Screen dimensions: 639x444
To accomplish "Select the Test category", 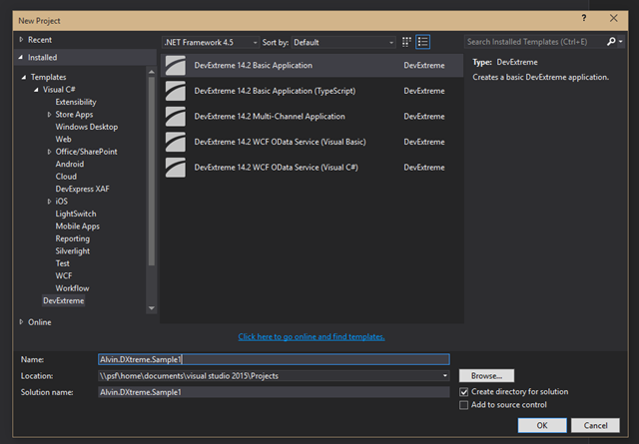I will tap(62, 263).
